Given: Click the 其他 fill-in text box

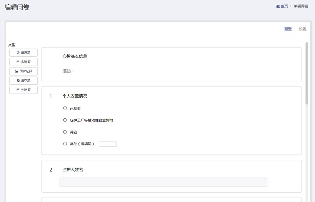Looking at the screenshot, I should (108, 144).
